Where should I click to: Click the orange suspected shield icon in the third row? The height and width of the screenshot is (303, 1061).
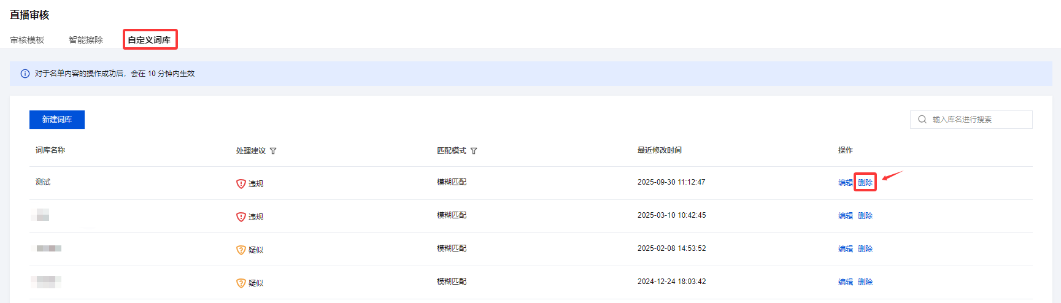pyautogui.click(x=241, y=250)
